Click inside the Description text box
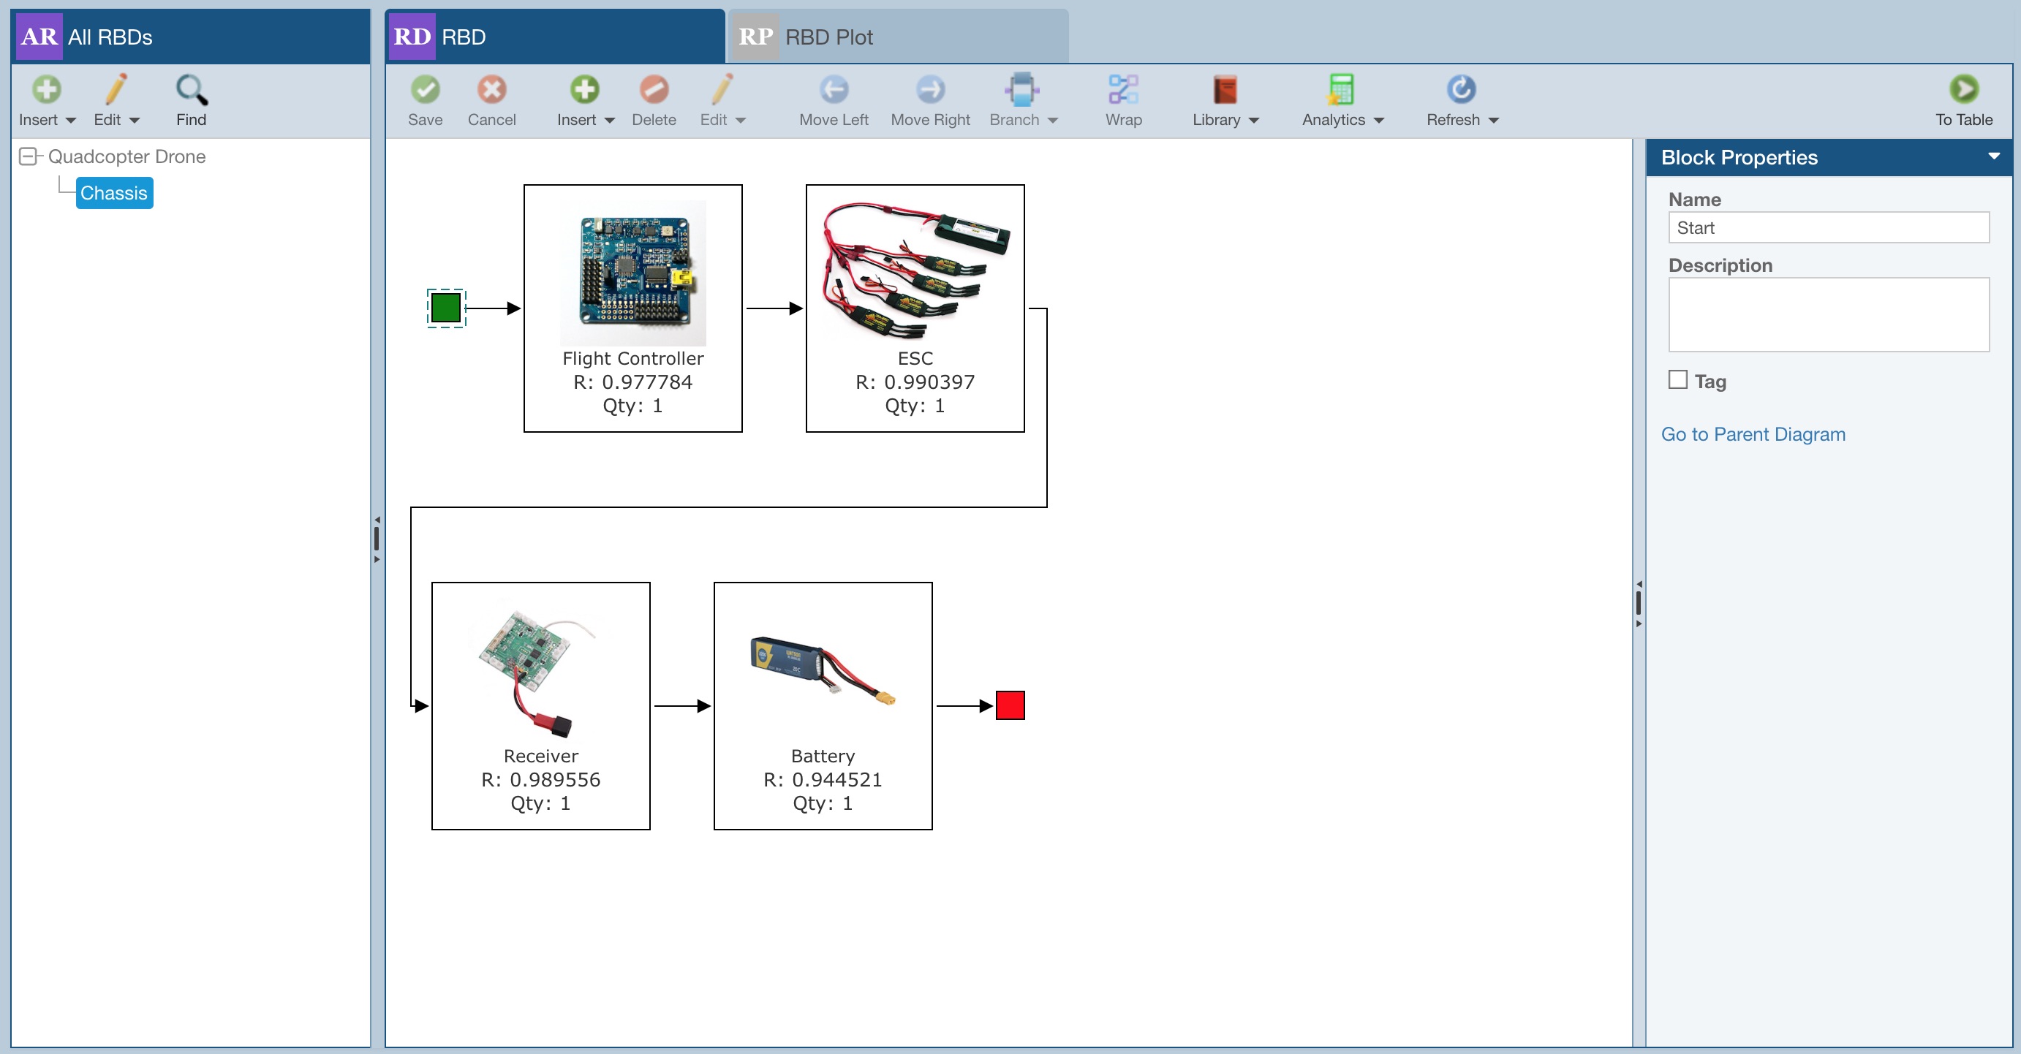The height and width of the screenshot is (1054, 2021). point(1828,314)
